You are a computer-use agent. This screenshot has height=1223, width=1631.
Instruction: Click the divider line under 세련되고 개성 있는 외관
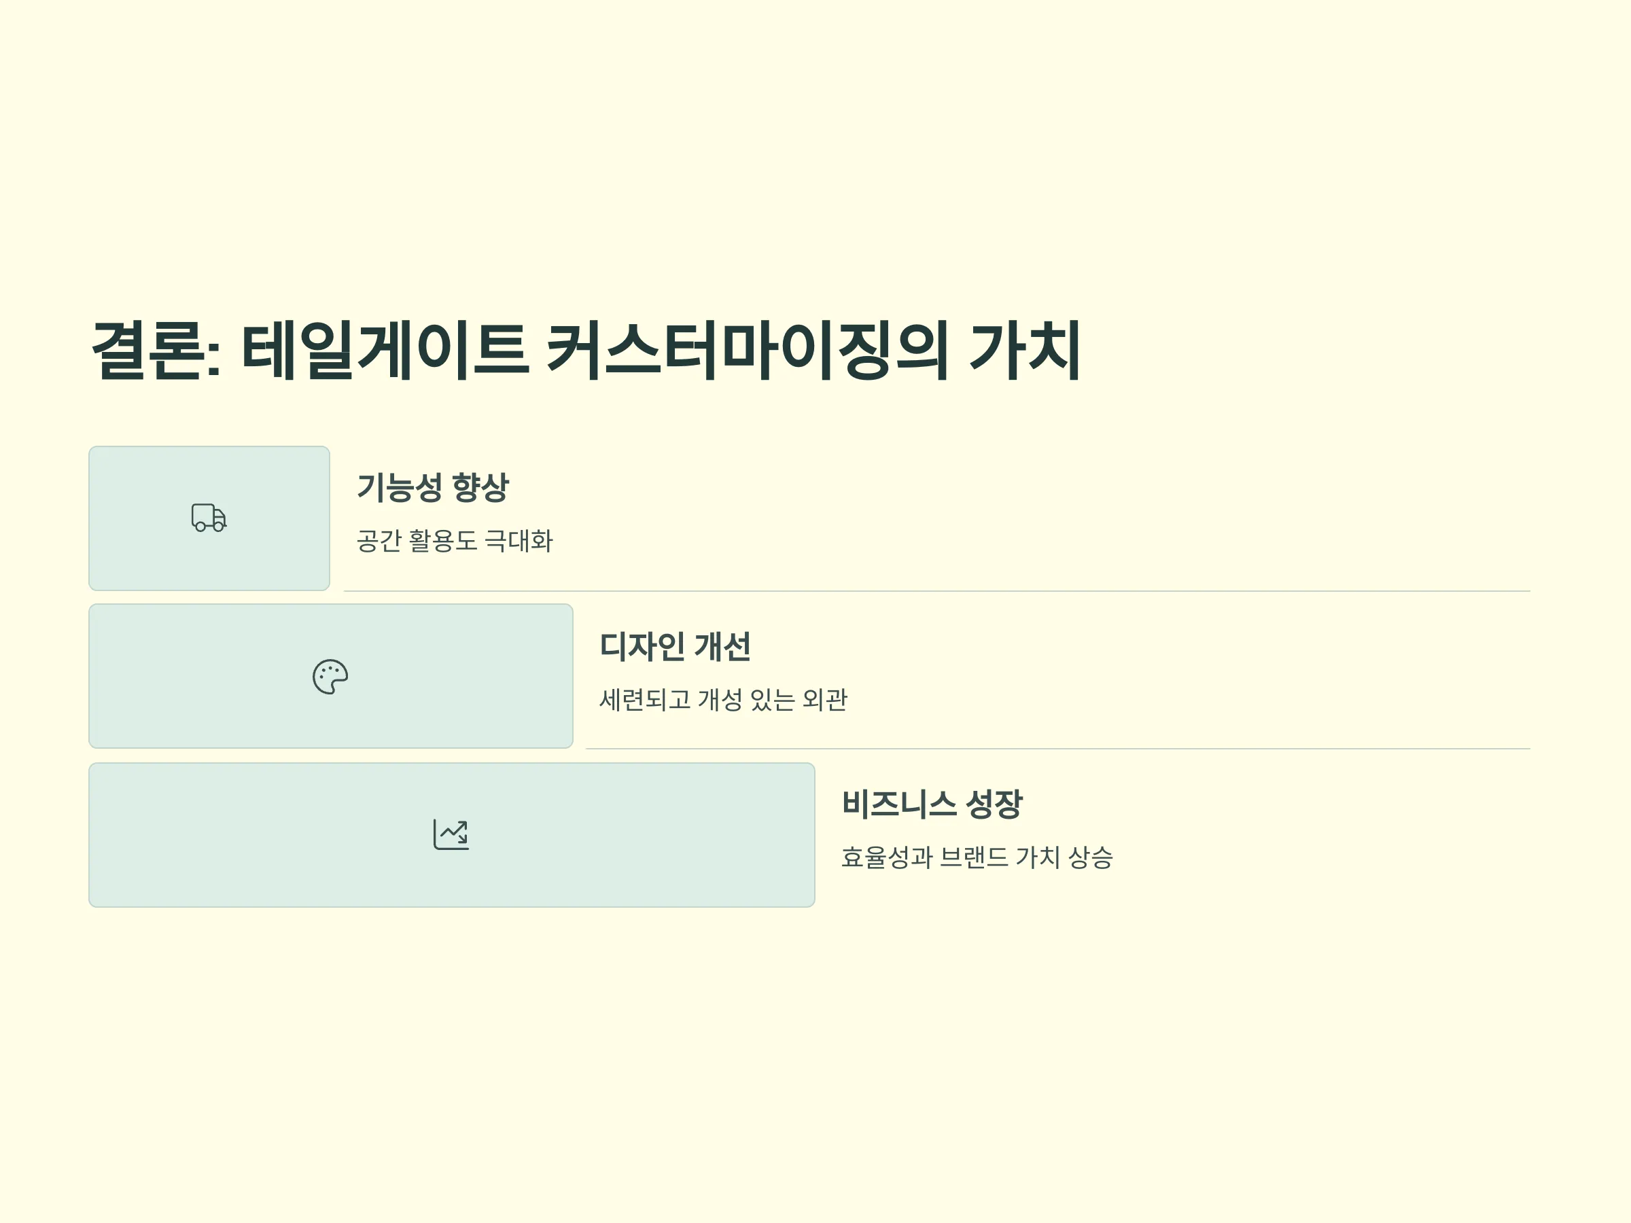click(1058, 748)
